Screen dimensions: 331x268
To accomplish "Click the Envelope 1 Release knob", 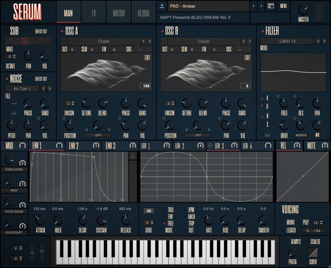I will point(126,220).
